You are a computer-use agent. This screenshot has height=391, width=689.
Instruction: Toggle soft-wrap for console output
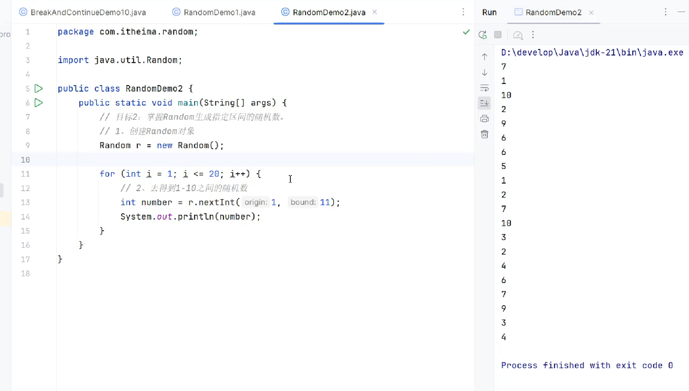pos(485,88)
